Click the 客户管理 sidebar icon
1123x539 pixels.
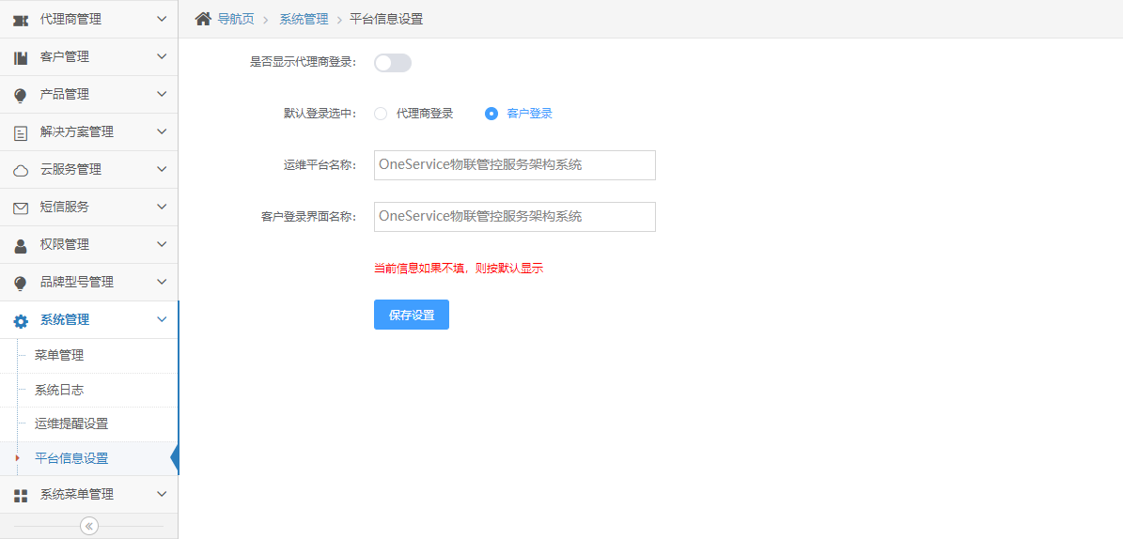click(x=21, y=57)
